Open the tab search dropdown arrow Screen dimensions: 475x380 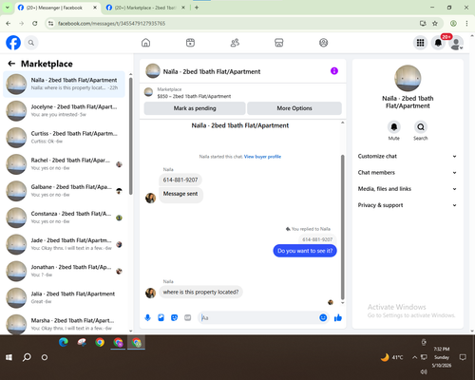(x=7, y=8)
